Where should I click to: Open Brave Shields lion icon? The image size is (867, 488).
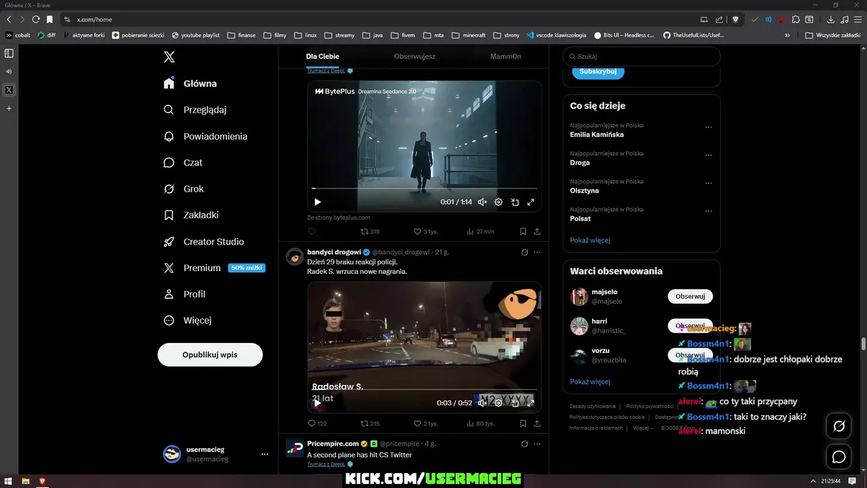pyautogui.click(x=736, y=20)
